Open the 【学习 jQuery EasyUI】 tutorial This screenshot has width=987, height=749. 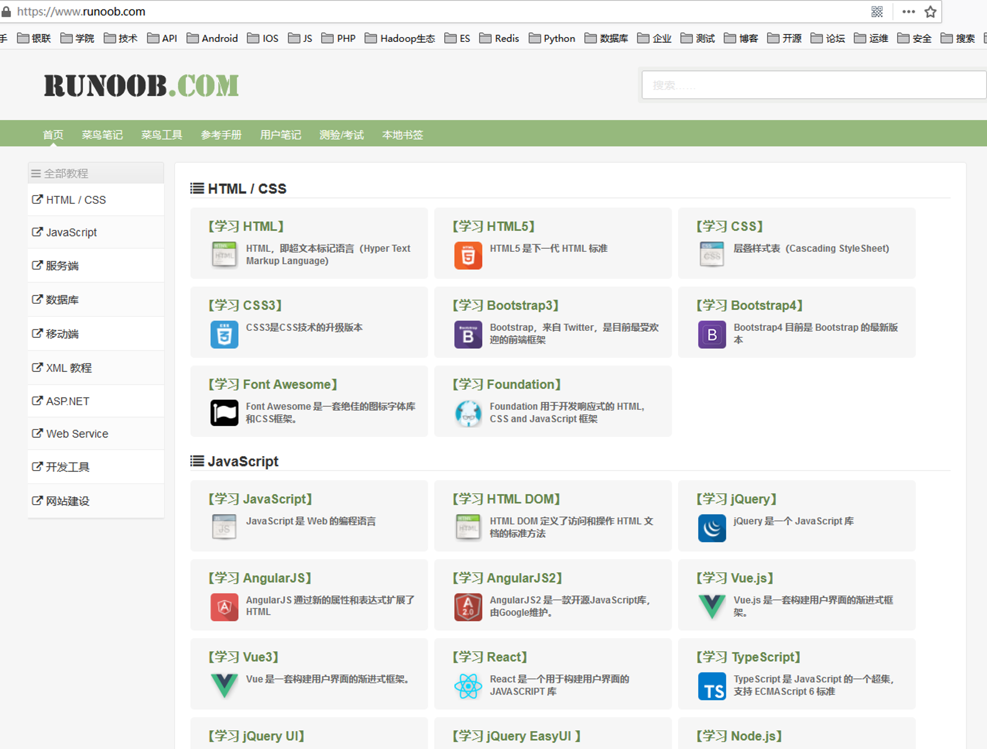click(x=516, y=736)
